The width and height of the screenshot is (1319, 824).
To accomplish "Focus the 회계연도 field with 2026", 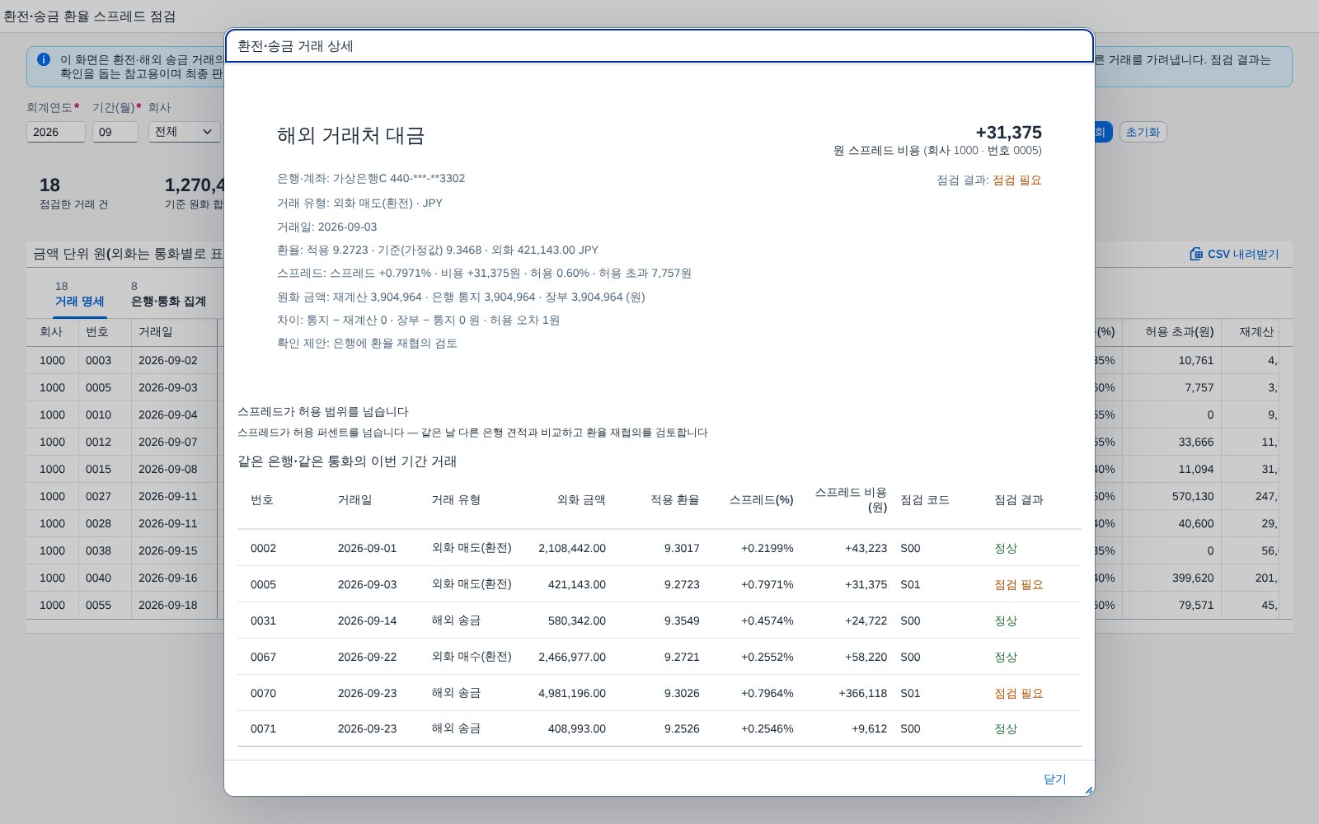I will point(56,132).
